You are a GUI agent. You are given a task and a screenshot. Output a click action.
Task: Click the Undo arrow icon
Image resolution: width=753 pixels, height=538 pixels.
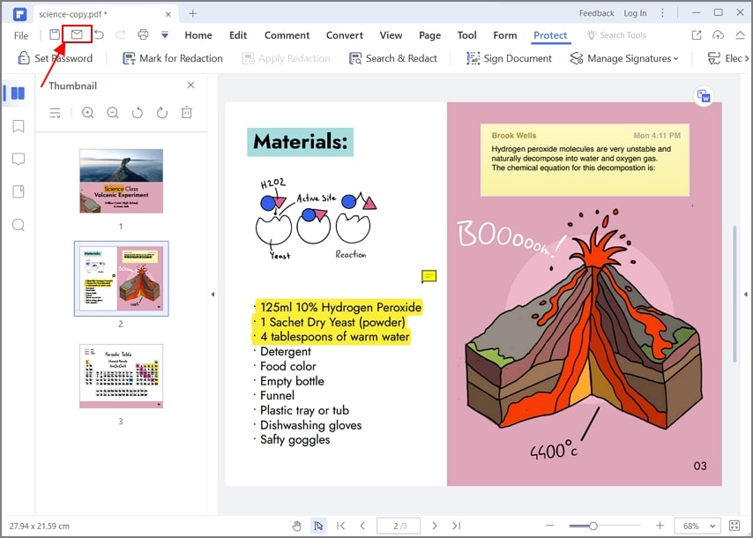pyautogui.click(x=98, y=34)
